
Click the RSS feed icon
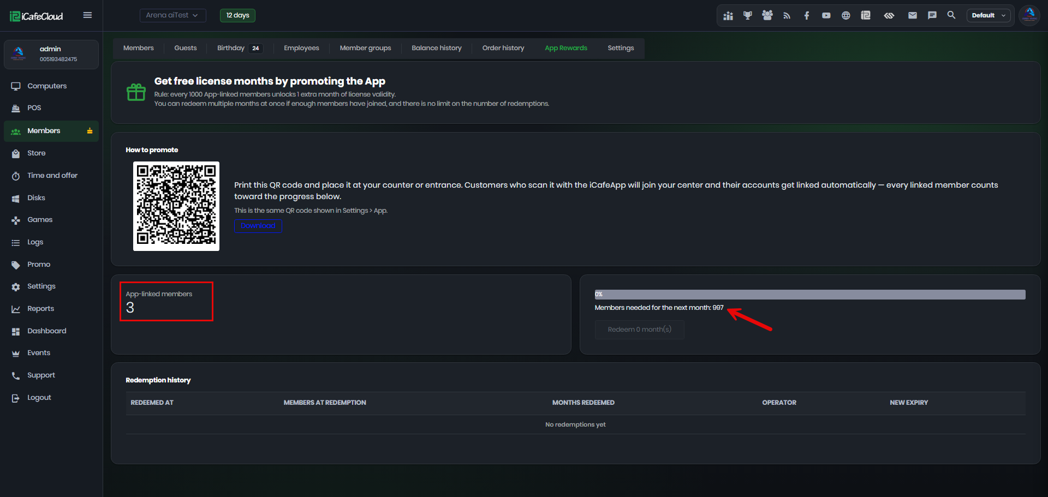[x=787, y=15]
